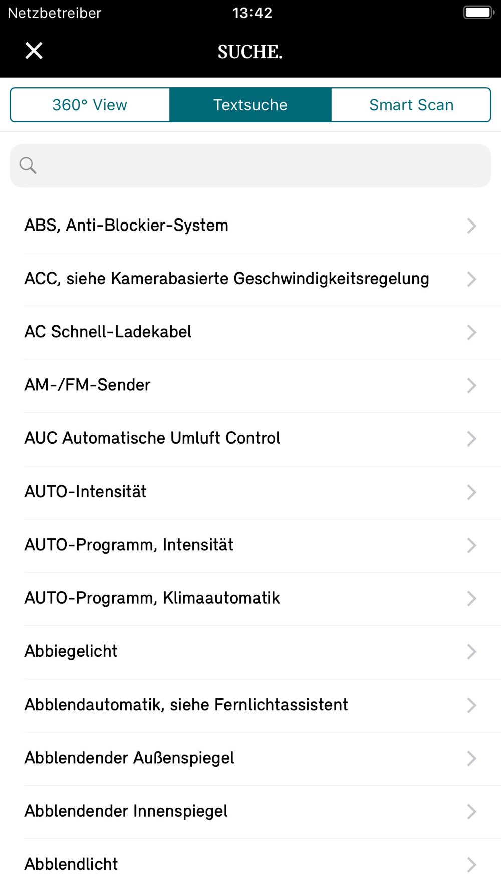Focus the text search input field
This screenshot has height=891, width=501.
(x=250, y=166)
